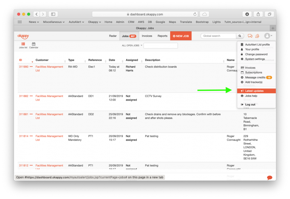Choose Jobs help in the user menu
290x199 pixels.
click(x=256, y=96)
